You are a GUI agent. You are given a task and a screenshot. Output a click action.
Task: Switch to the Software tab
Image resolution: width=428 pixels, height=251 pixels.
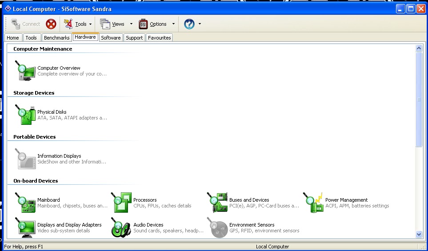click(x=111, y=38)
